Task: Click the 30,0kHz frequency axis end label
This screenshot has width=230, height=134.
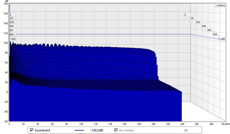Action: tap(225, 124)
